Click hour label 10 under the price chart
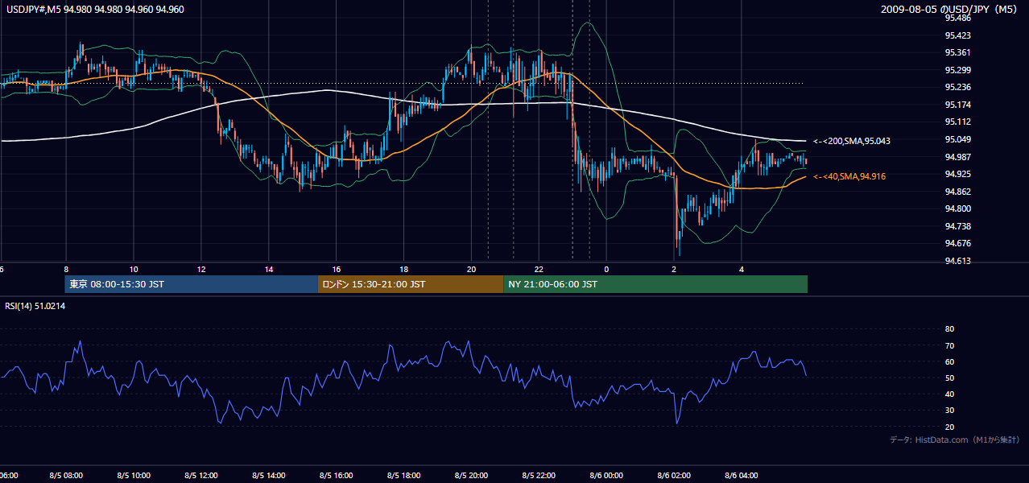1029x483 pixels. (134, 270)
